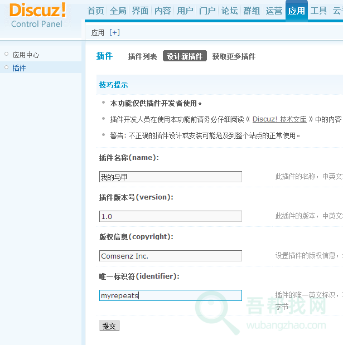Focus the 插件版本号 (version) field
343x345 pixels.
click(170, 216)
